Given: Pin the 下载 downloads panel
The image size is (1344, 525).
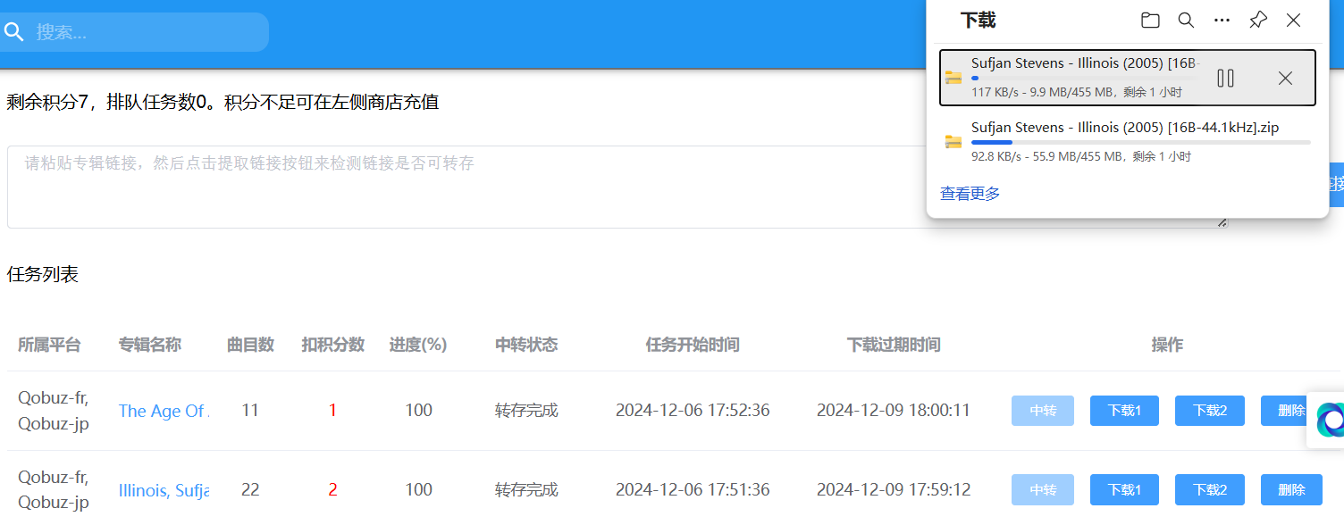Looking at the screenshot, I should 1258,20.
